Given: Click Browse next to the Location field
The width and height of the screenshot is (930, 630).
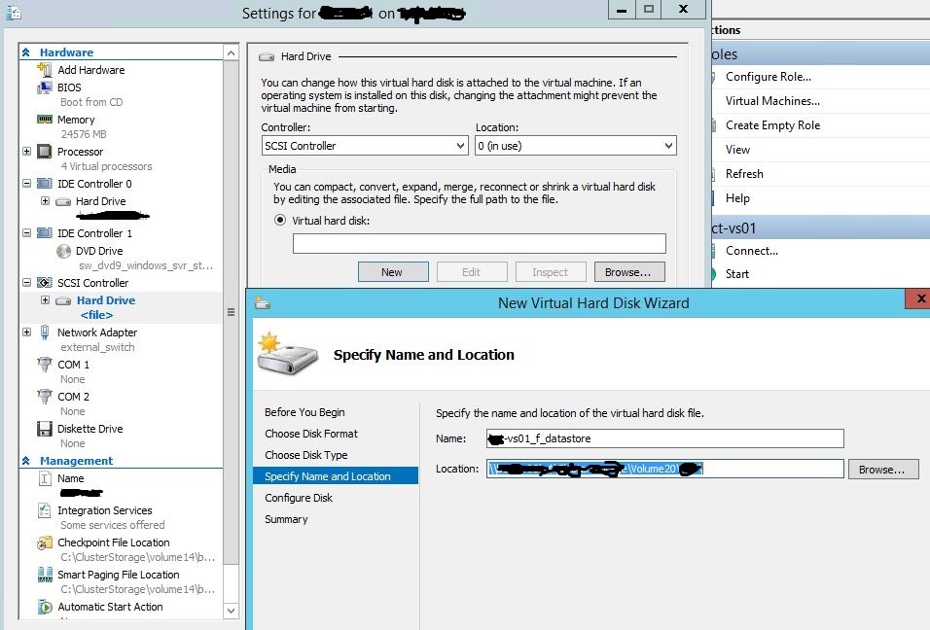Looking at the screenshot, I should [x=882, y=469].
